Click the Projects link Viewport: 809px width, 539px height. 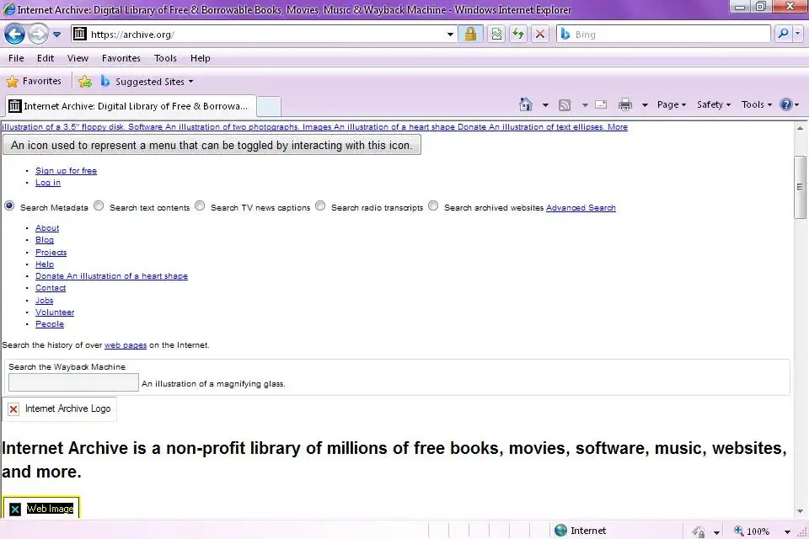click(51, 252)
